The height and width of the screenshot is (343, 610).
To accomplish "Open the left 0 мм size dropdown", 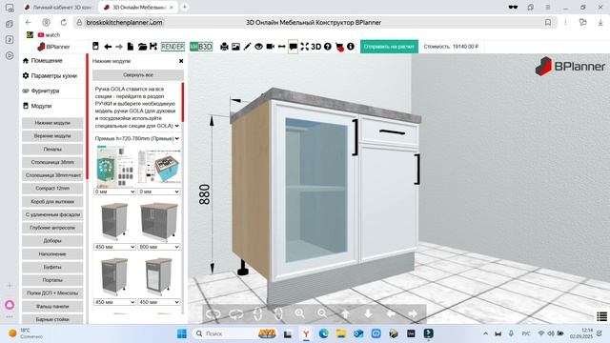I will tap(114, 192).
